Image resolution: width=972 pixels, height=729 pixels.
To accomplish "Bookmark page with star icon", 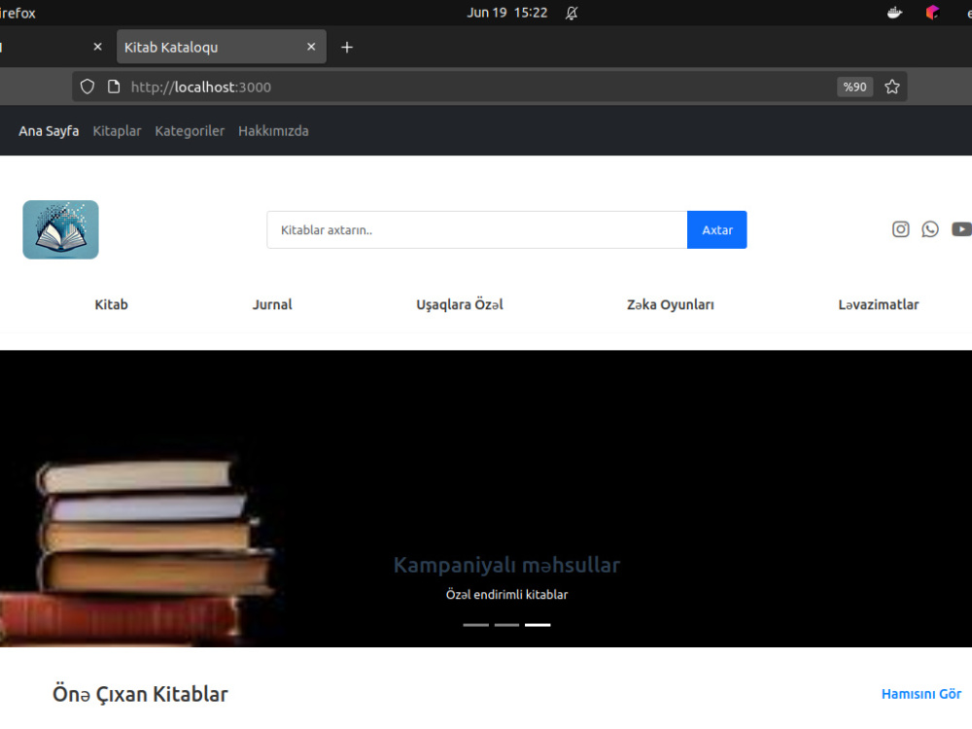I will (892, 87).
